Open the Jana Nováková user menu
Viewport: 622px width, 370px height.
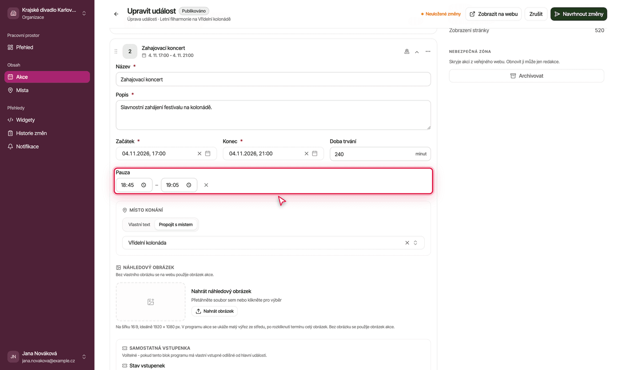point(47,356)
